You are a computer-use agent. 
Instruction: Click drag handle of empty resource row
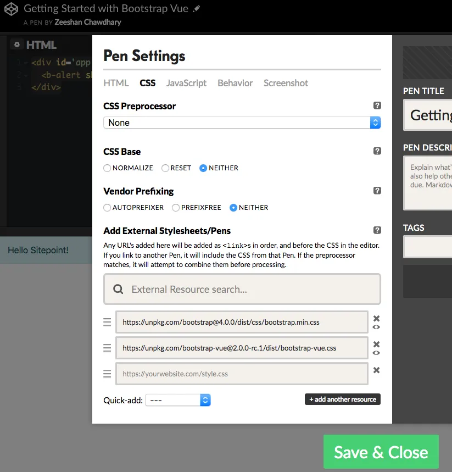107,374
